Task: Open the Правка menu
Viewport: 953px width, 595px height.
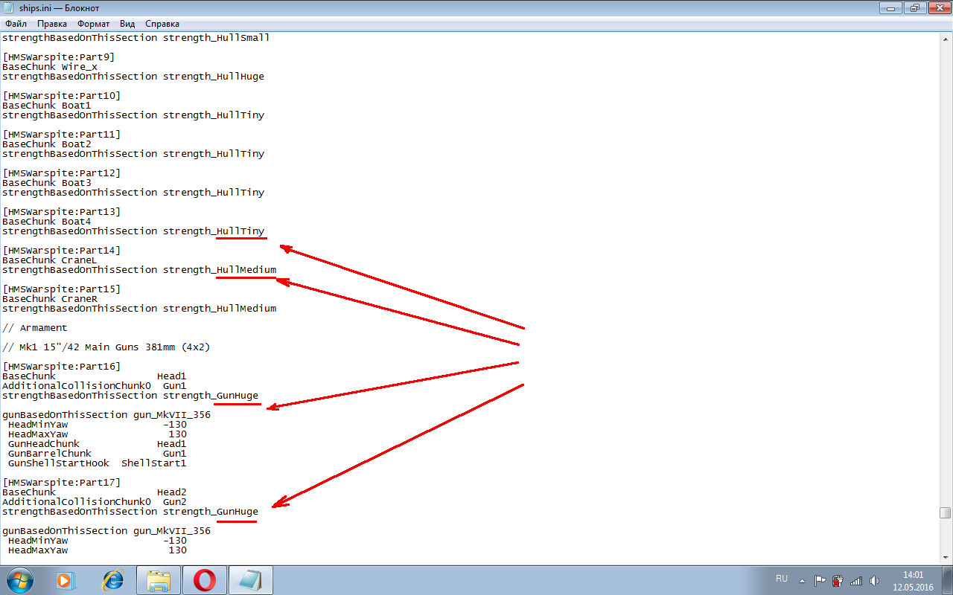Action: (x=52, y=24)
